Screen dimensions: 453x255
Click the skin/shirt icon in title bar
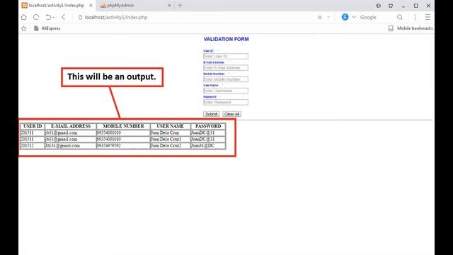click(x=391, y=6)
